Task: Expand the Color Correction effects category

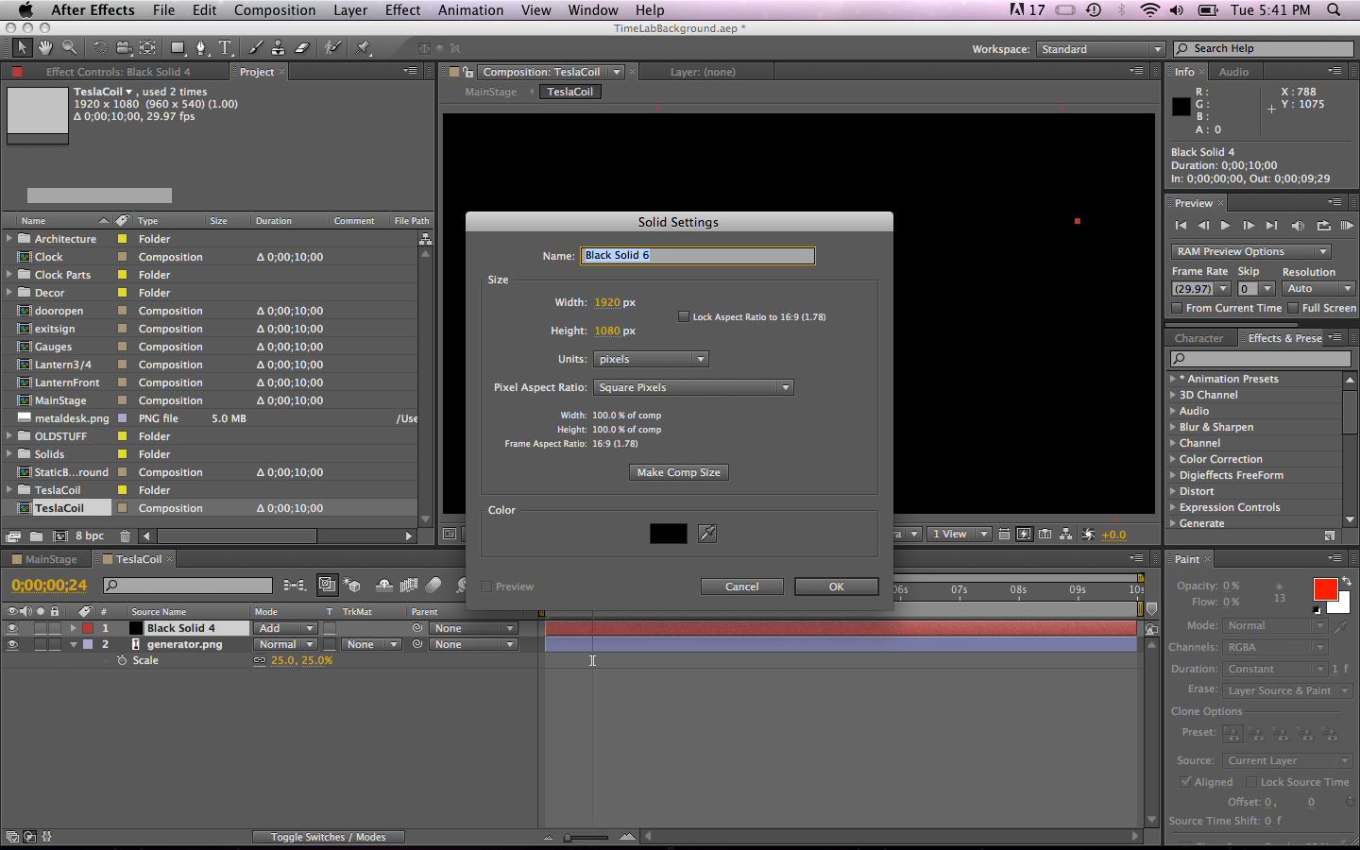Action: (1173, 459)
